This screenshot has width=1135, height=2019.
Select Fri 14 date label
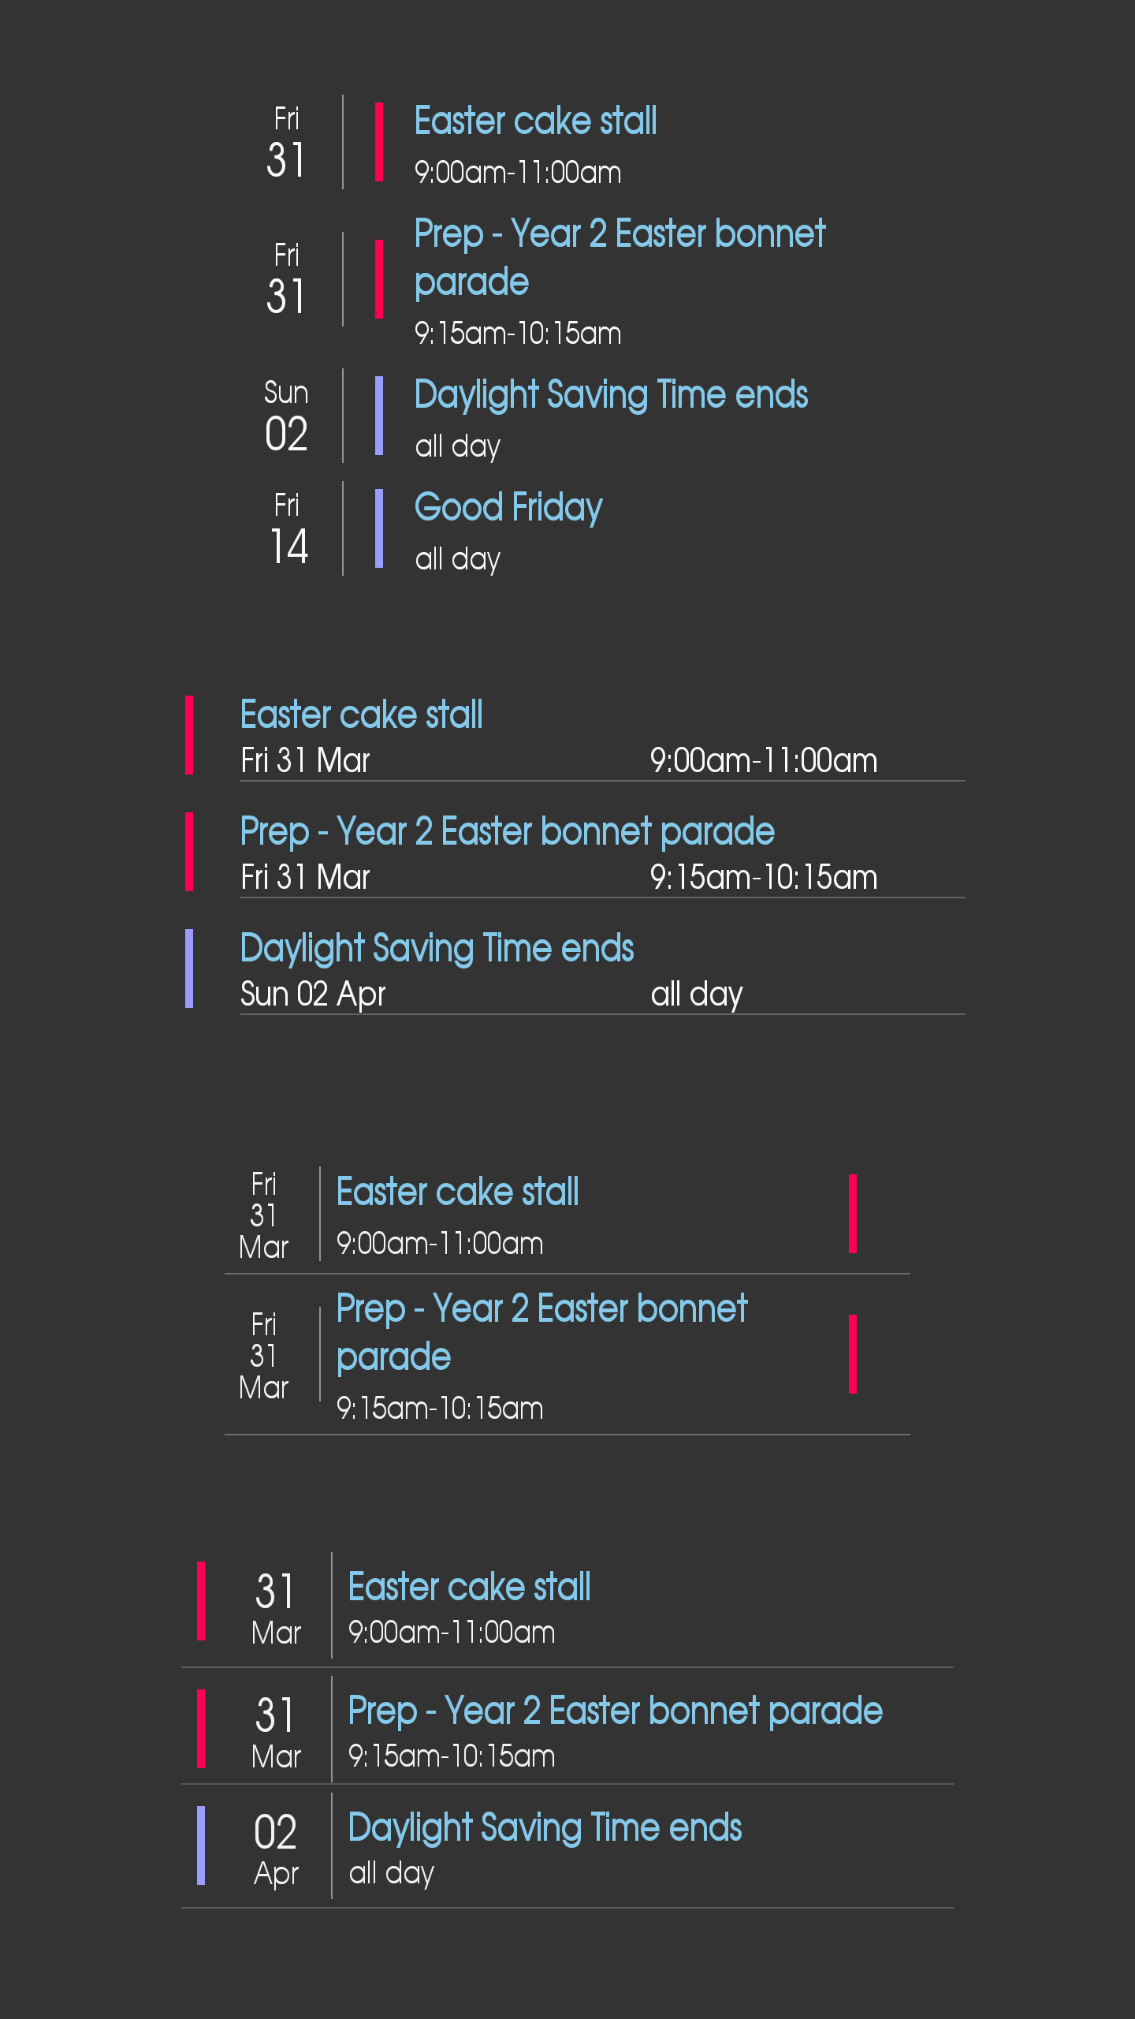(x=288, y=528)
